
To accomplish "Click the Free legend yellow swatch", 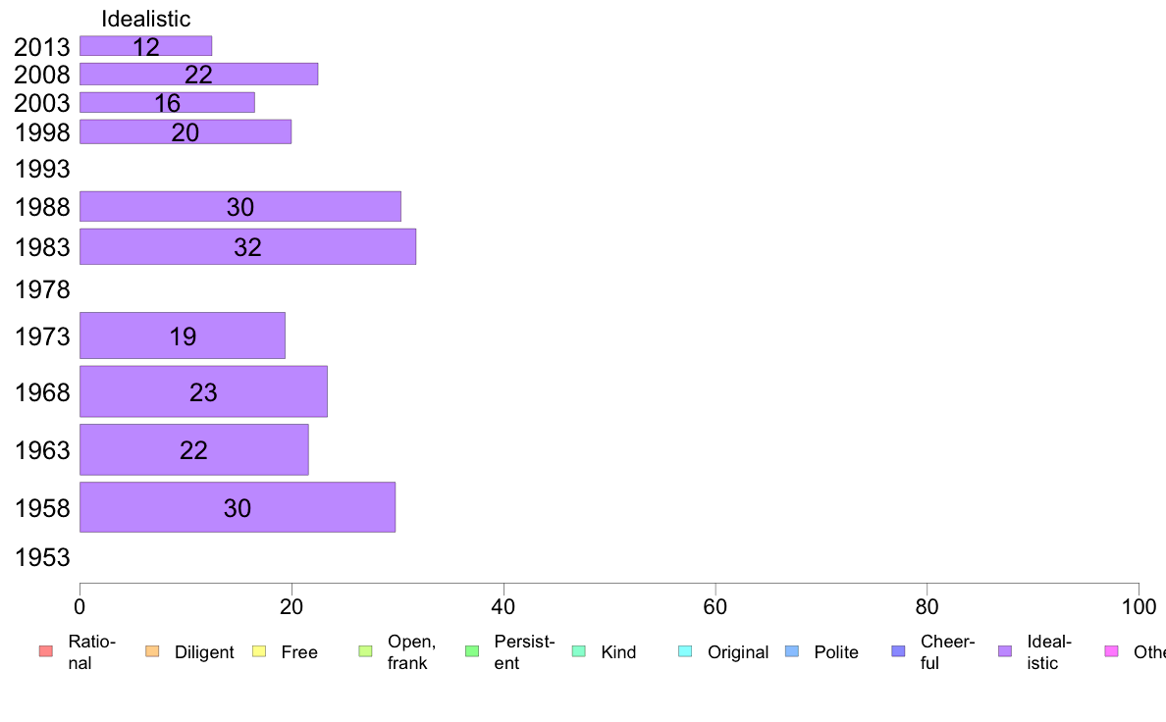I will (259, 651).
